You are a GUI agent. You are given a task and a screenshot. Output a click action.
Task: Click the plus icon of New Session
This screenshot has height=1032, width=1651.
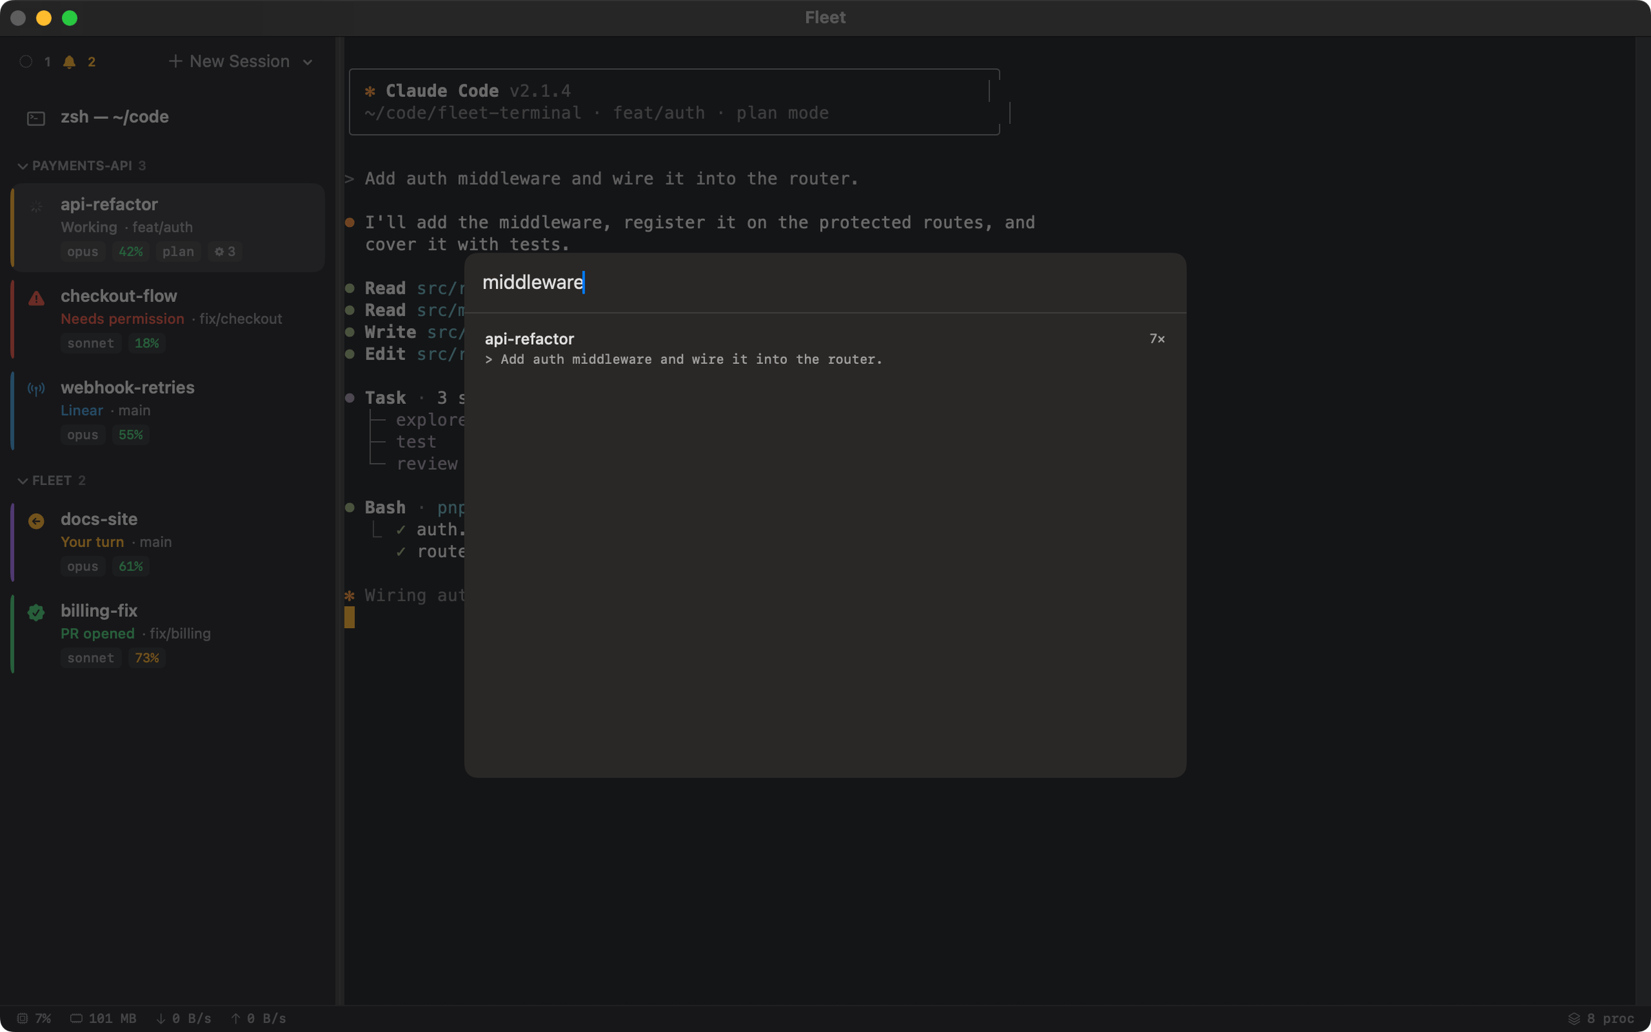(175, 61)
